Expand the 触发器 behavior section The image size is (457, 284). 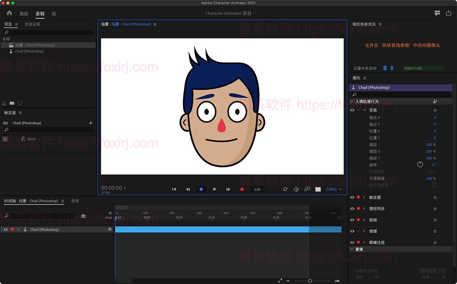(364, 198)
